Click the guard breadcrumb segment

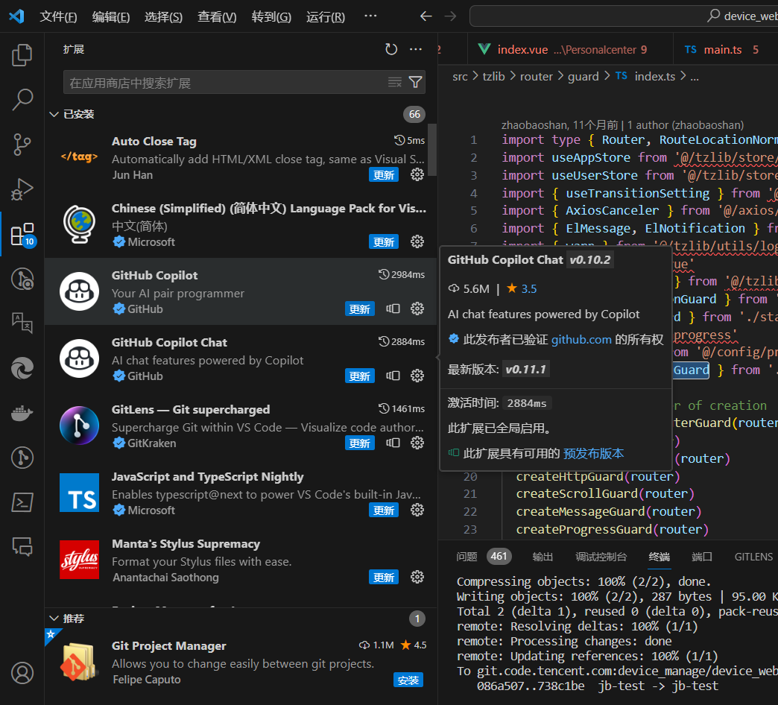(583, 77)
